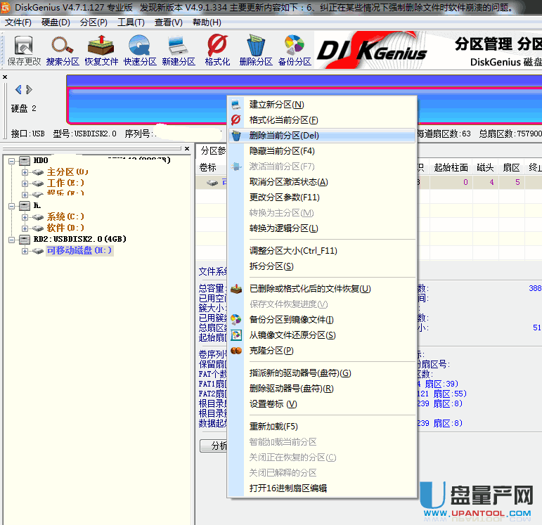Image resolution: width=542 pixels, height=525 pixels.
Task: Click the 恢复文件 toolbar icon
Action: pos(102,49)
